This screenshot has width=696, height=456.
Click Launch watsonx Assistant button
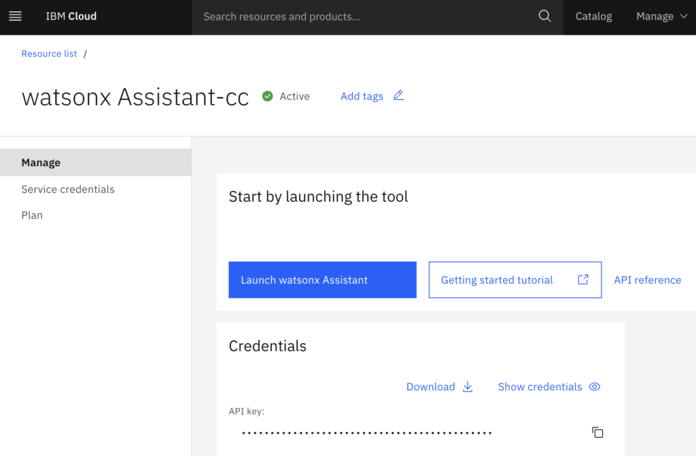click(322, 280)
